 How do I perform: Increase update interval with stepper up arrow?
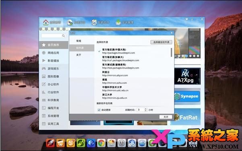click(x=145, y=109)
